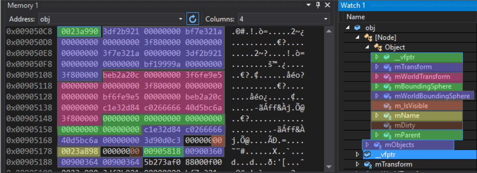Collapse the [Node] base class entry
This screenshot has width=477, height=173.
pyautogui.click(x=357, y=37)
